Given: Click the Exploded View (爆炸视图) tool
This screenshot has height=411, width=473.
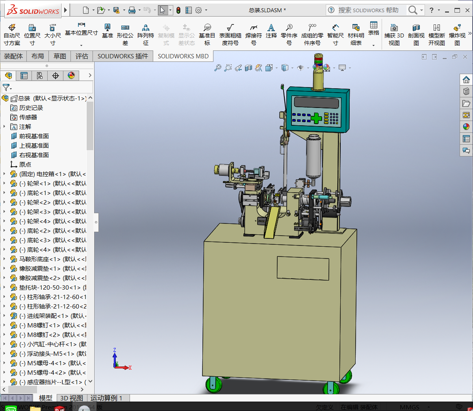Looking at the screenshot, I should (457, 35).
